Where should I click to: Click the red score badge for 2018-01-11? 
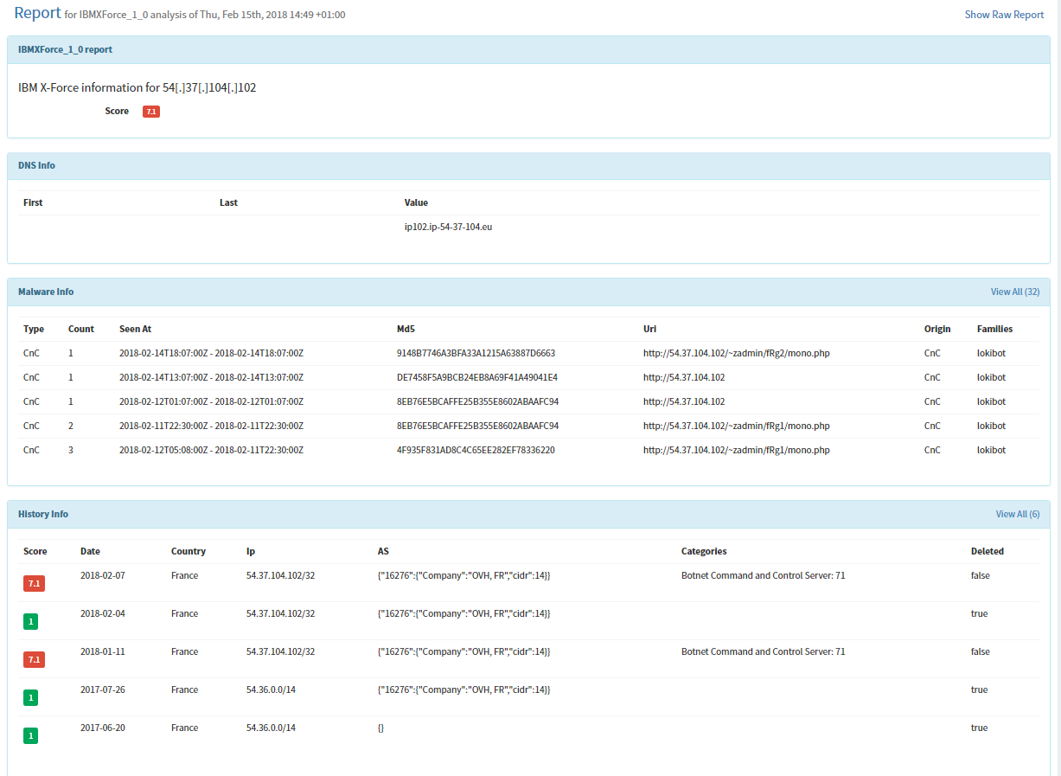click(x=35, y=660)
